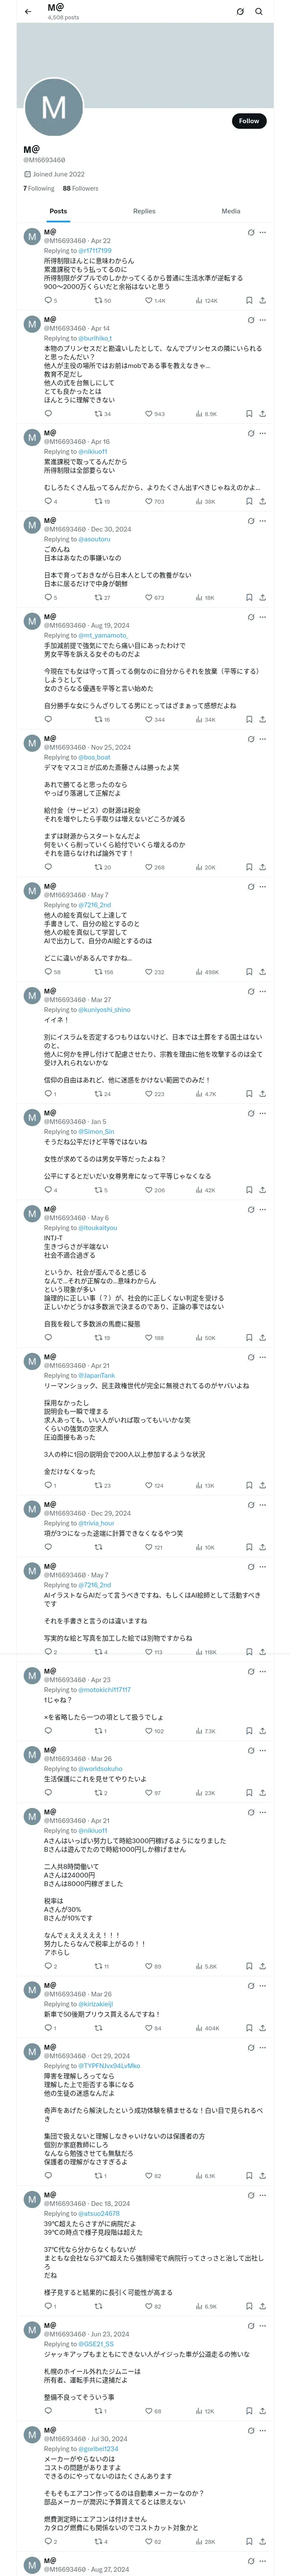Open more options on Apr 22 post
The height and width of the screenshot is (2576, 290).
coord(263,232)
